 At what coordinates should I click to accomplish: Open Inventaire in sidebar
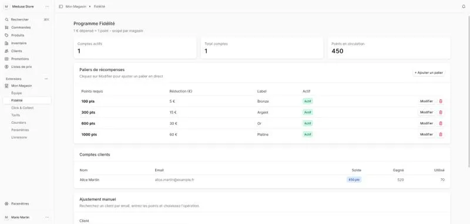pos(27,43)
